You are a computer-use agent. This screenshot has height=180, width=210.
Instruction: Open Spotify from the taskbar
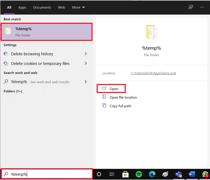(x=139, y=174)
